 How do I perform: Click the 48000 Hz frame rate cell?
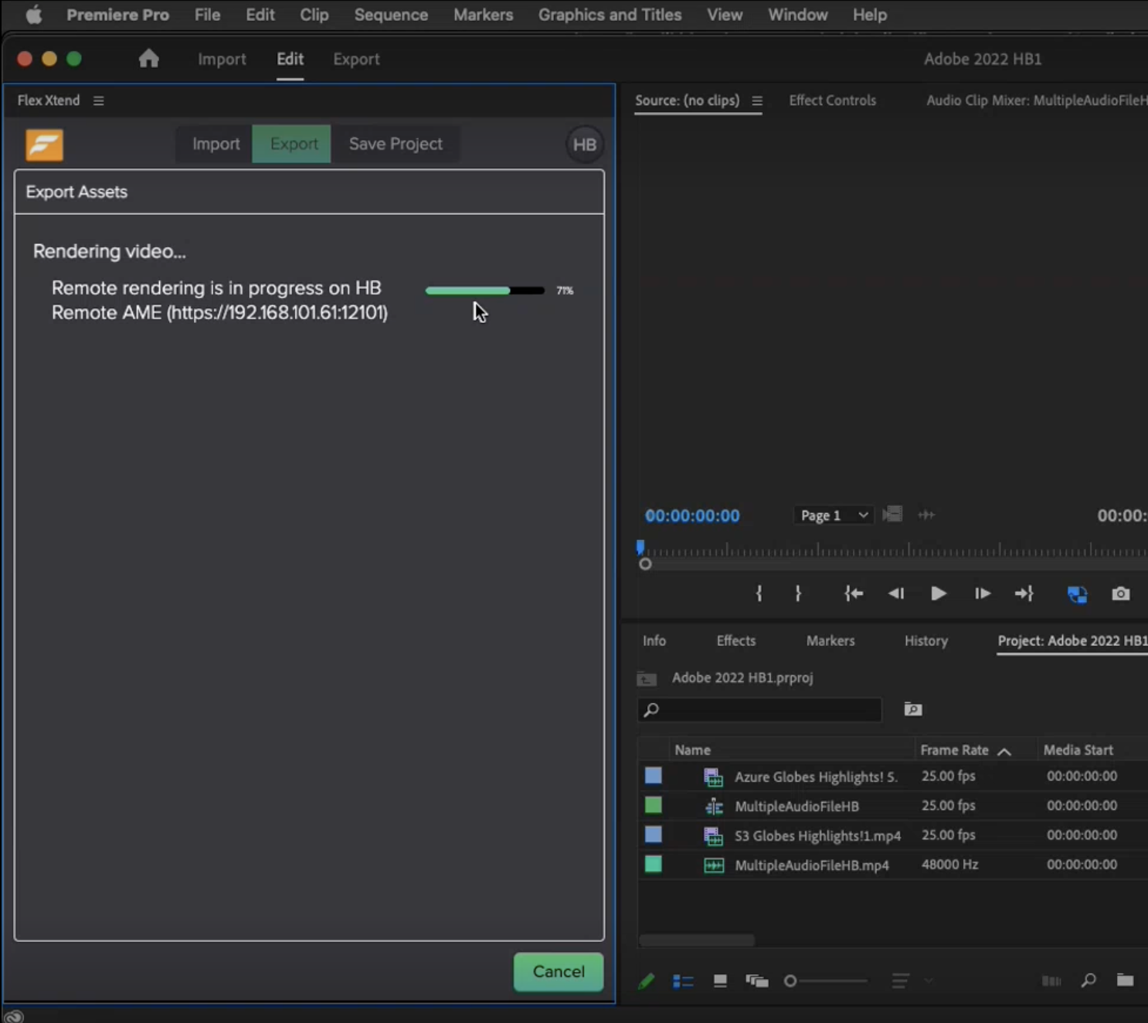[949, 865]
